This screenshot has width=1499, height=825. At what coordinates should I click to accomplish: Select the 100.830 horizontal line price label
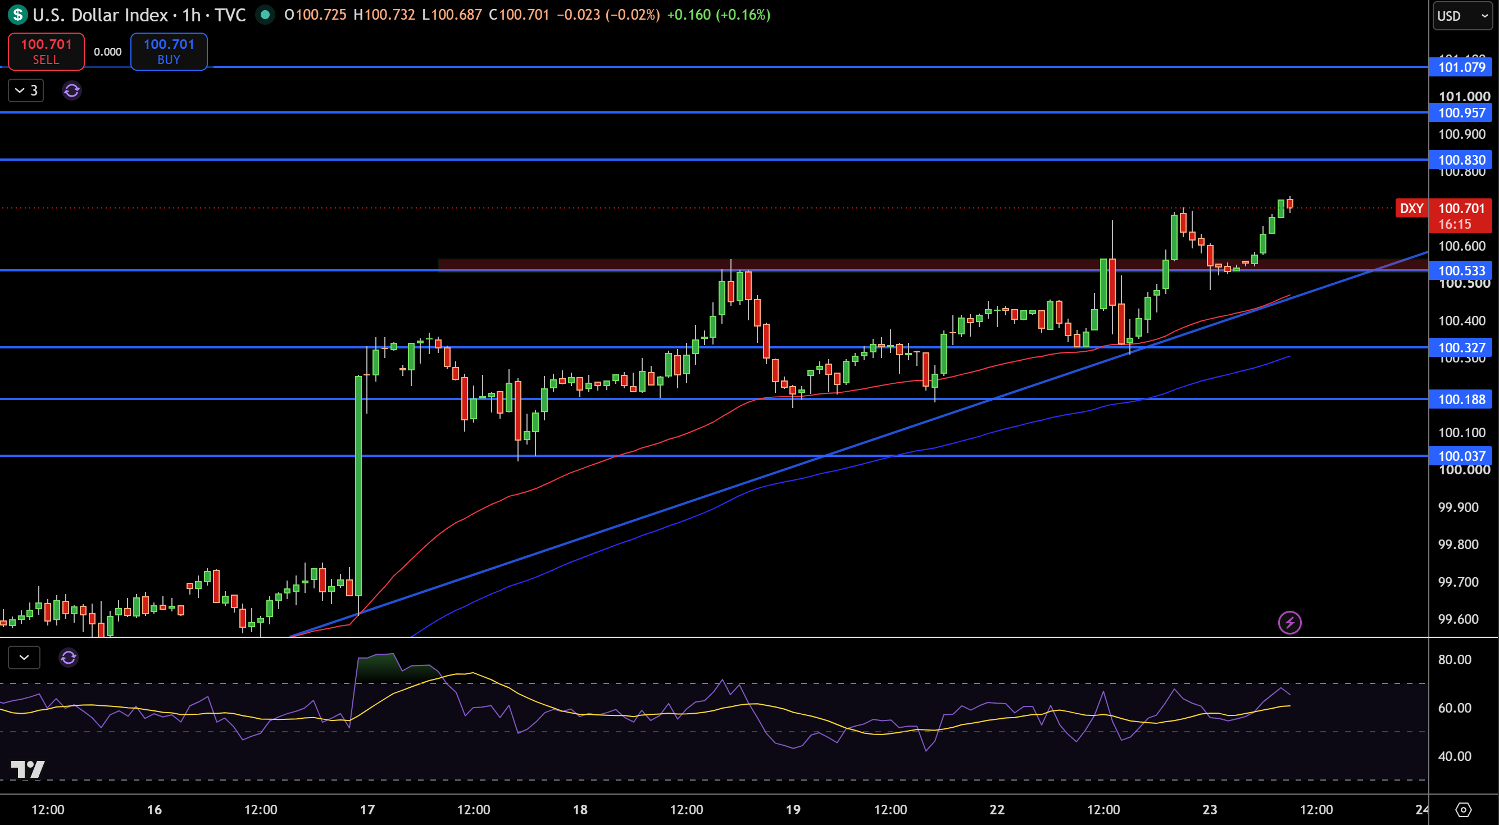click(1461, 160)
